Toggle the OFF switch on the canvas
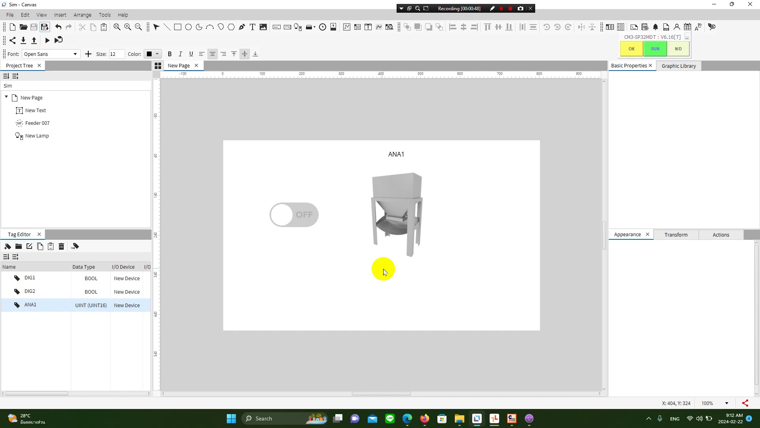 tap(294, 215)
